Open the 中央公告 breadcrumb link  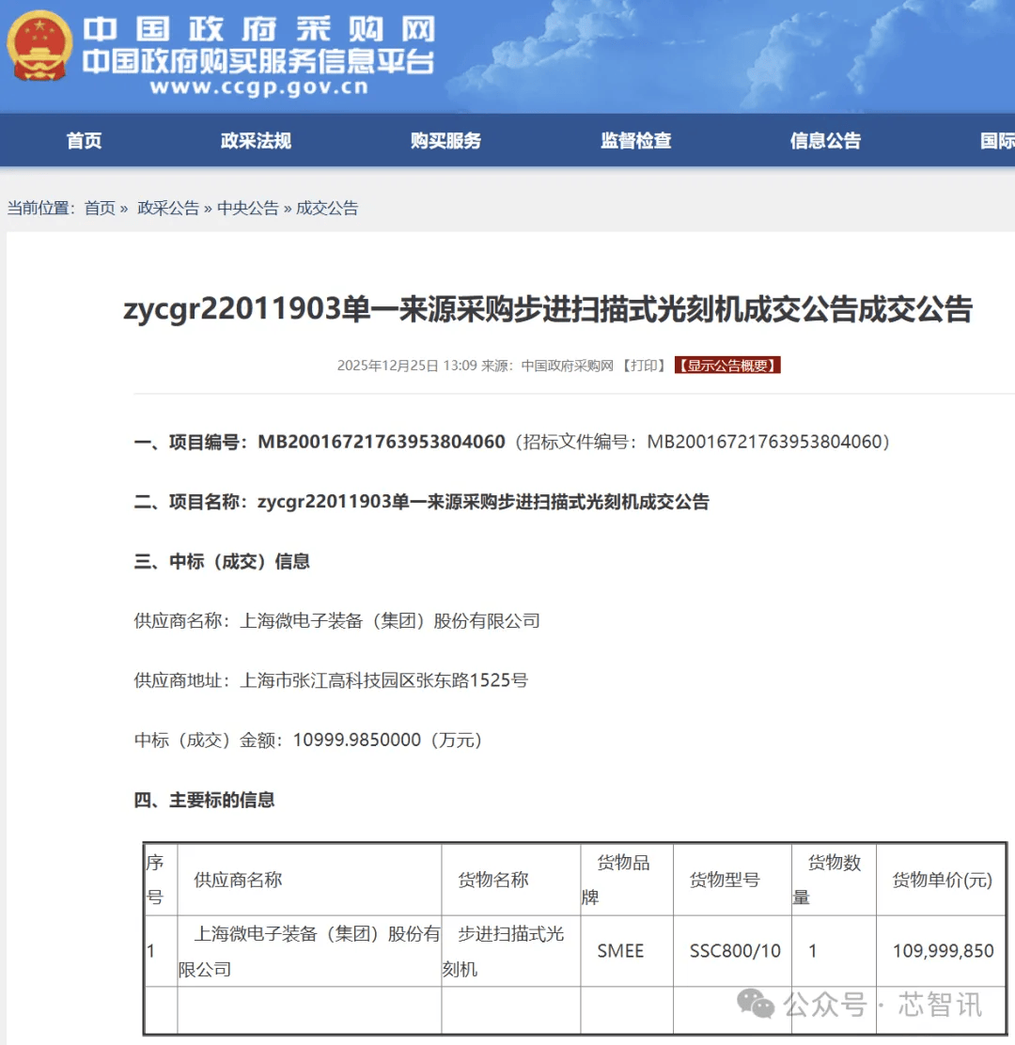tap(248, 209)
